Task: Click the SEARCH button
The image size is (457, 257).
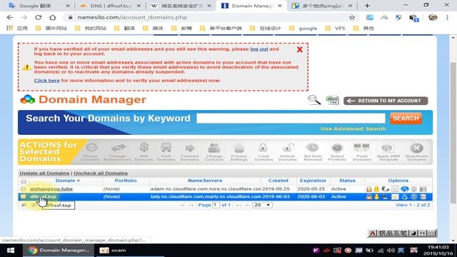Action: (406, 119)
